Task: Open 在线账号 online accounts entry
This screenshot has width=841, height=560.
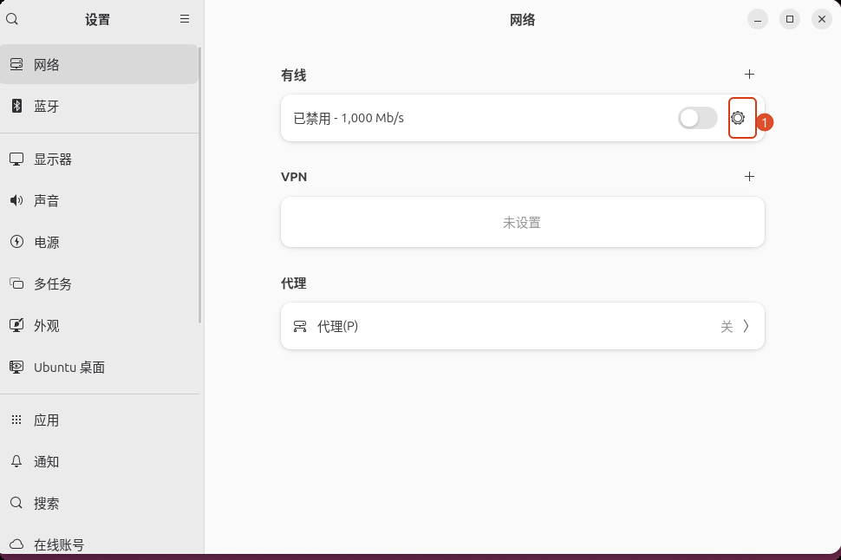Action: click(99, 543)
